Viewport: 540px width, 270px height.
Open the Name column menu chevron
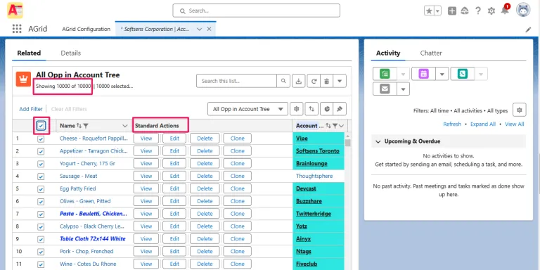125,126
